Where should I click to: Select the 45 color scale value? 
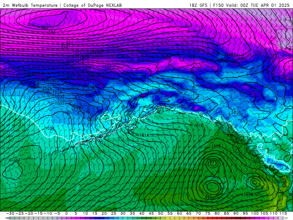(151, 213)
